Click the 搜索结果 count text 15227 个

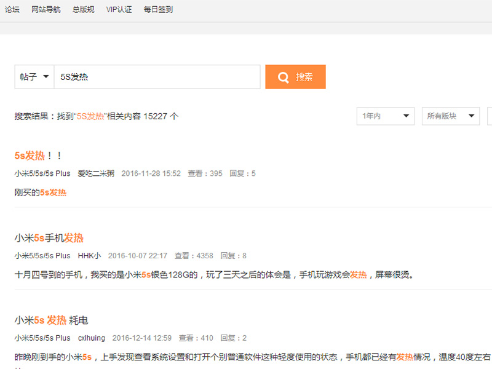[161, 116]
